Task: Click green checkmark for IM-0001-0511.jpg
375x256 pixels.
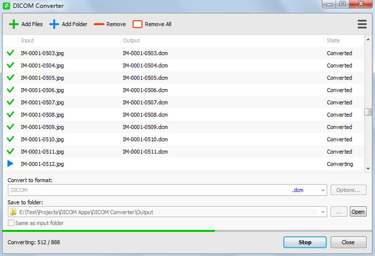Action: coord(10,151)
